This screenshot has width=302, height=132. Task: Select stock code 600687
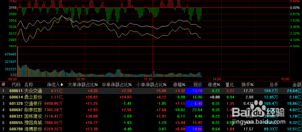(x=15, y=110)
